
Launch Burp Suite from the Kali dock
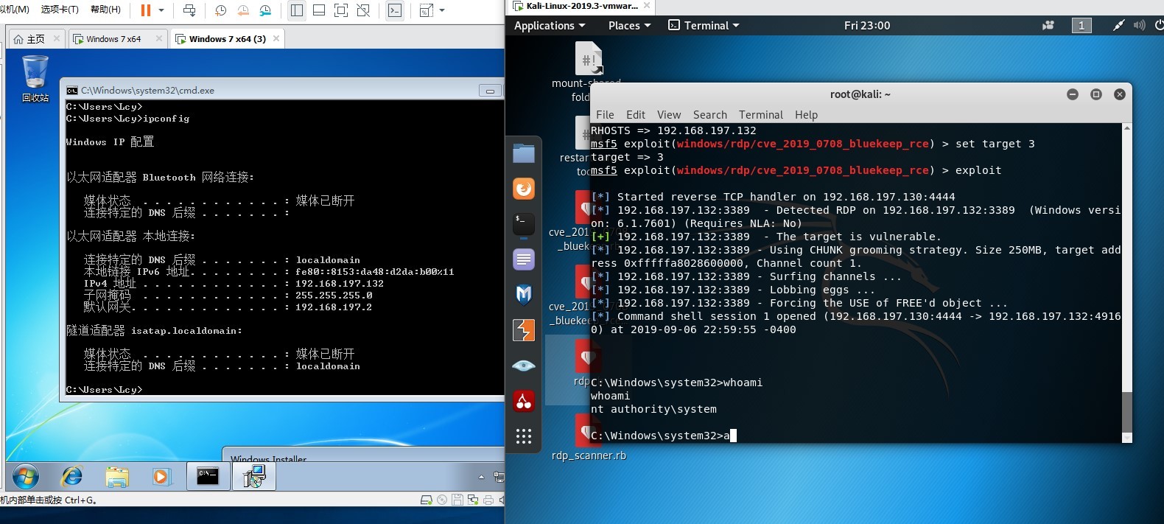tap(524, 330)
